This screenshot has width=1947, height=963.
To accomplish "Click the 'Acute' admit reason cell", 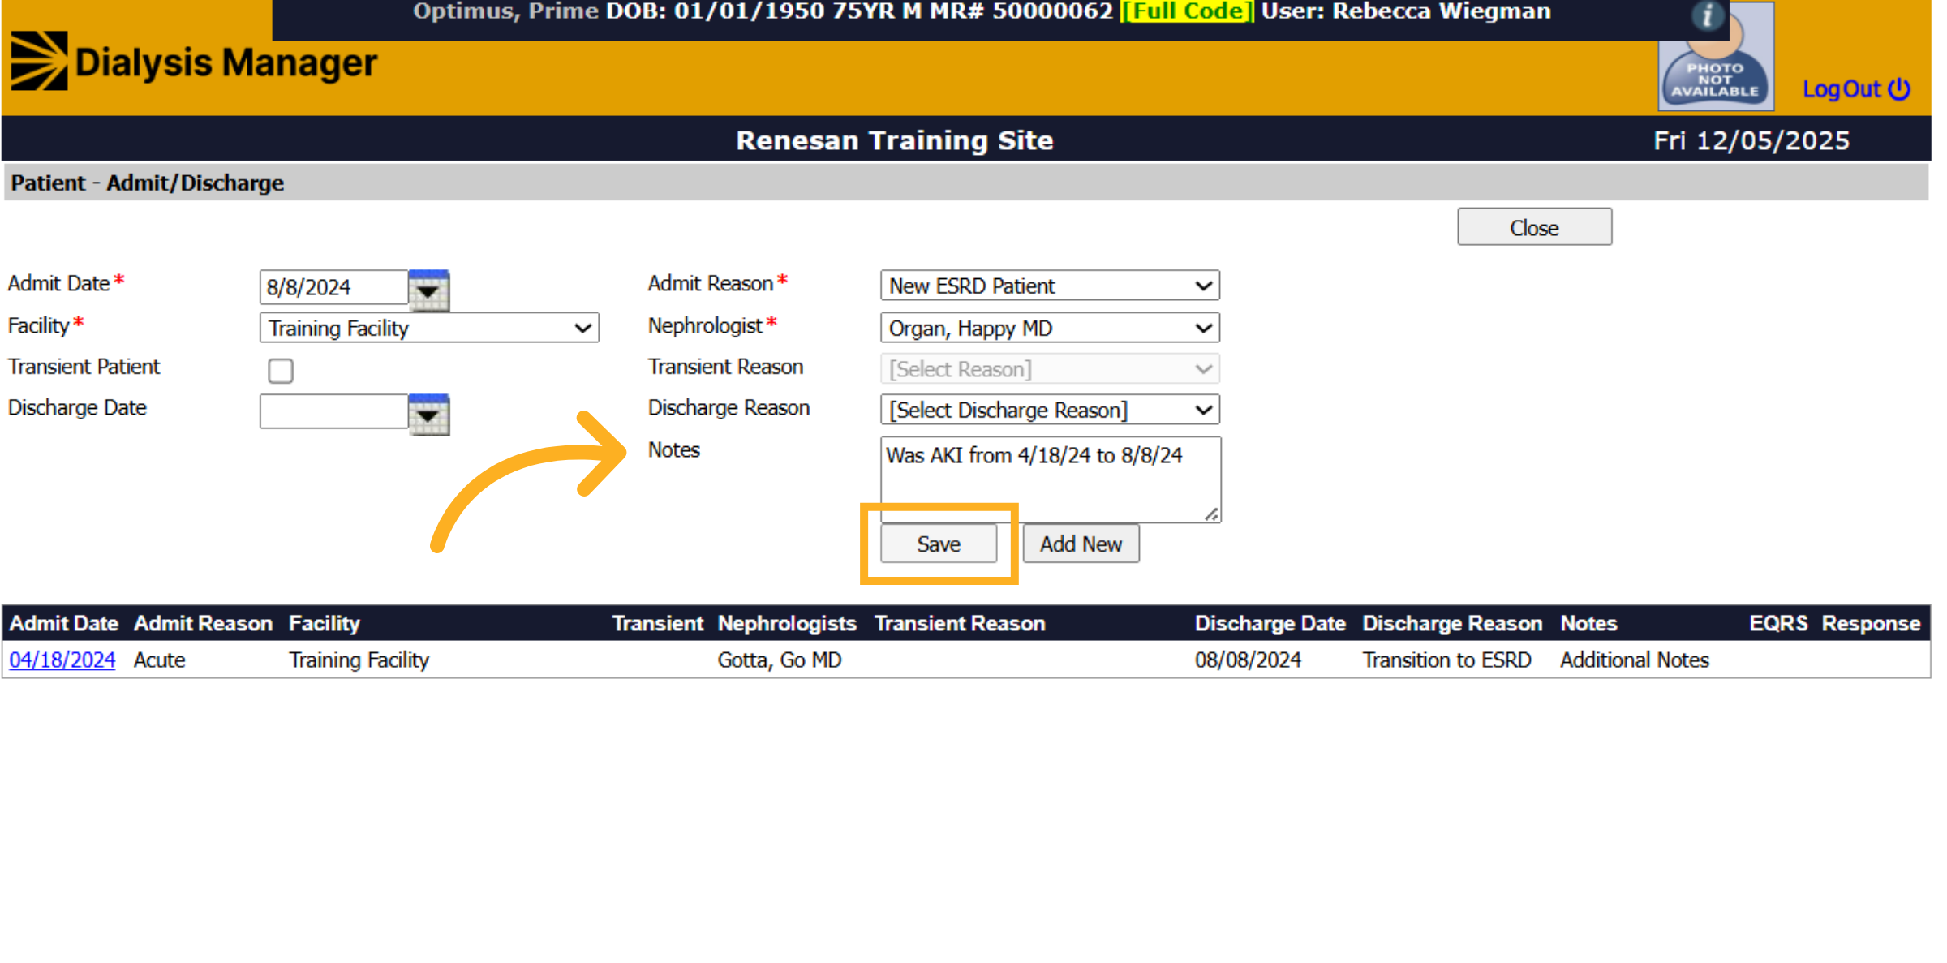I will pos(160,660).
